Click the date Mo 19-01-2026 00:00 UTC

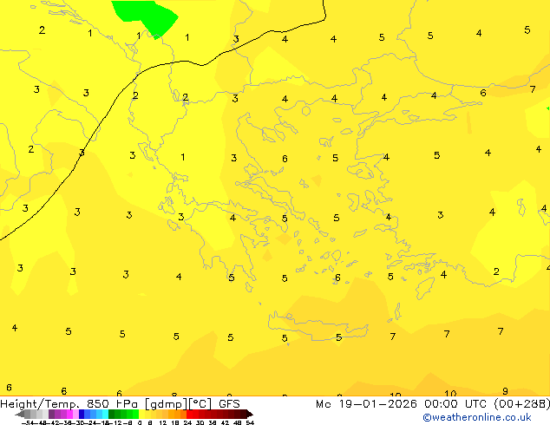click(x=402, y=404)
